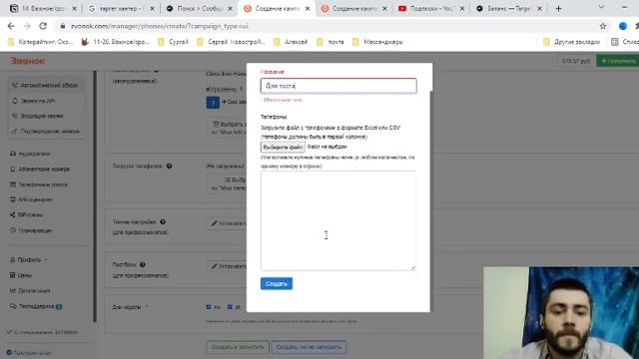Toggle the 'Вт' weekday checkbox
Screen dimensions: 639x359
click(230, 307)
